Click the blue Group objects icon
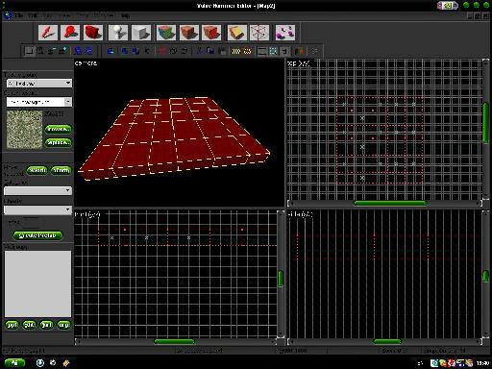The height and width of the screenshot is (369, 492). 125,51
